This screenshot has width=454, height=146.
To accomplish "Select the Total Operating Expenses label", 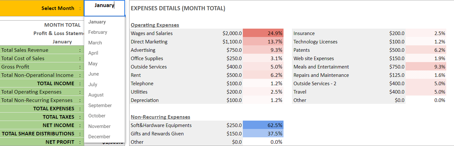I will tap(31, 92).
